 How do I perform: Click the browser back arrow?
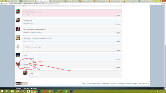coord(1,4)
